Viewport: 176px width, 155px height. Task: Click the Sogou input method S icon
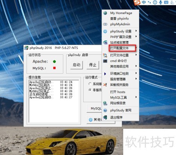[x=137, y=2]
